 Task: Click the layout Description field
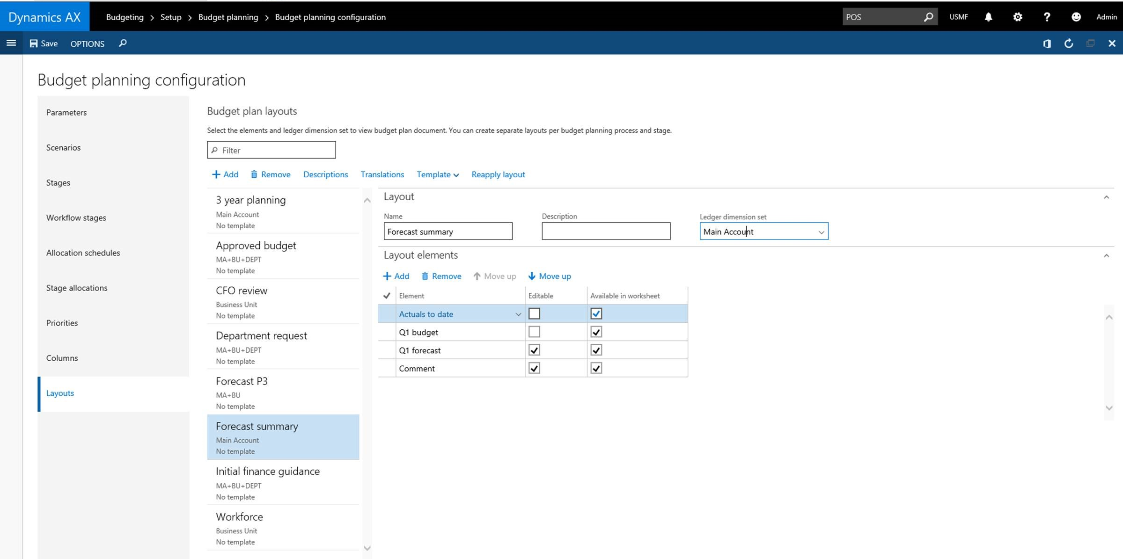606,232
